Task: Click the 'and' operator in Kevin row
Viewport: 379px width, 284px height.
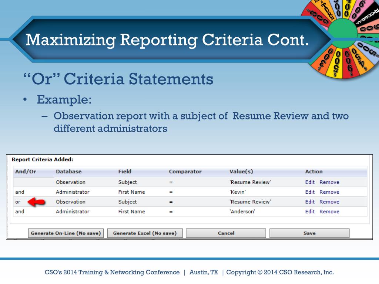Action: 20,192
